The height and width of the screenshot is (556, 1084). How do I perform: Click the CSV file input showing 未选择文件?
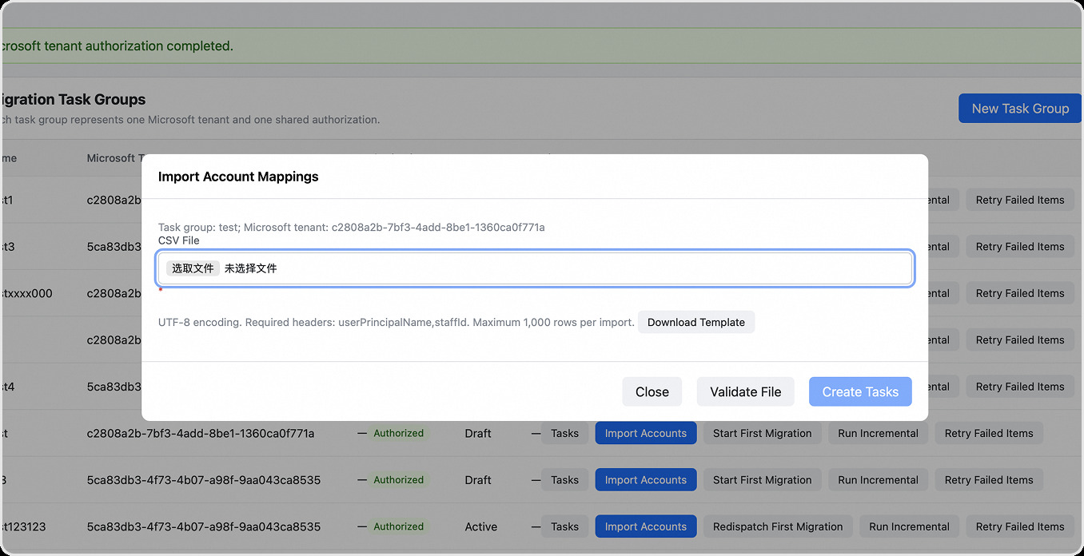click(x=535, y=268)
